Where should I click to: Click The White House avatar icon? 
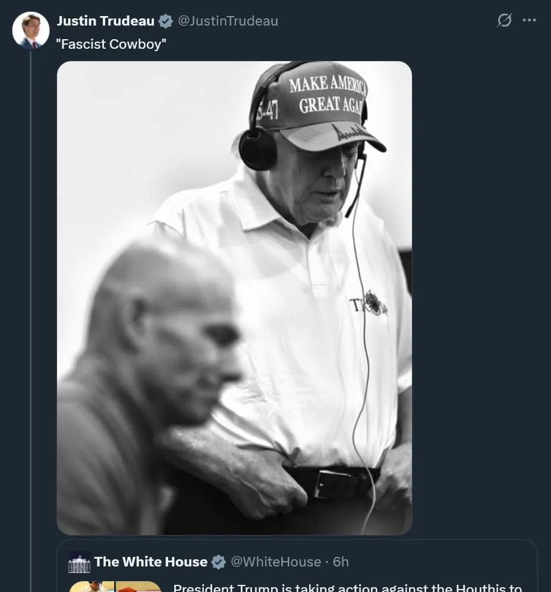(80, 562)
